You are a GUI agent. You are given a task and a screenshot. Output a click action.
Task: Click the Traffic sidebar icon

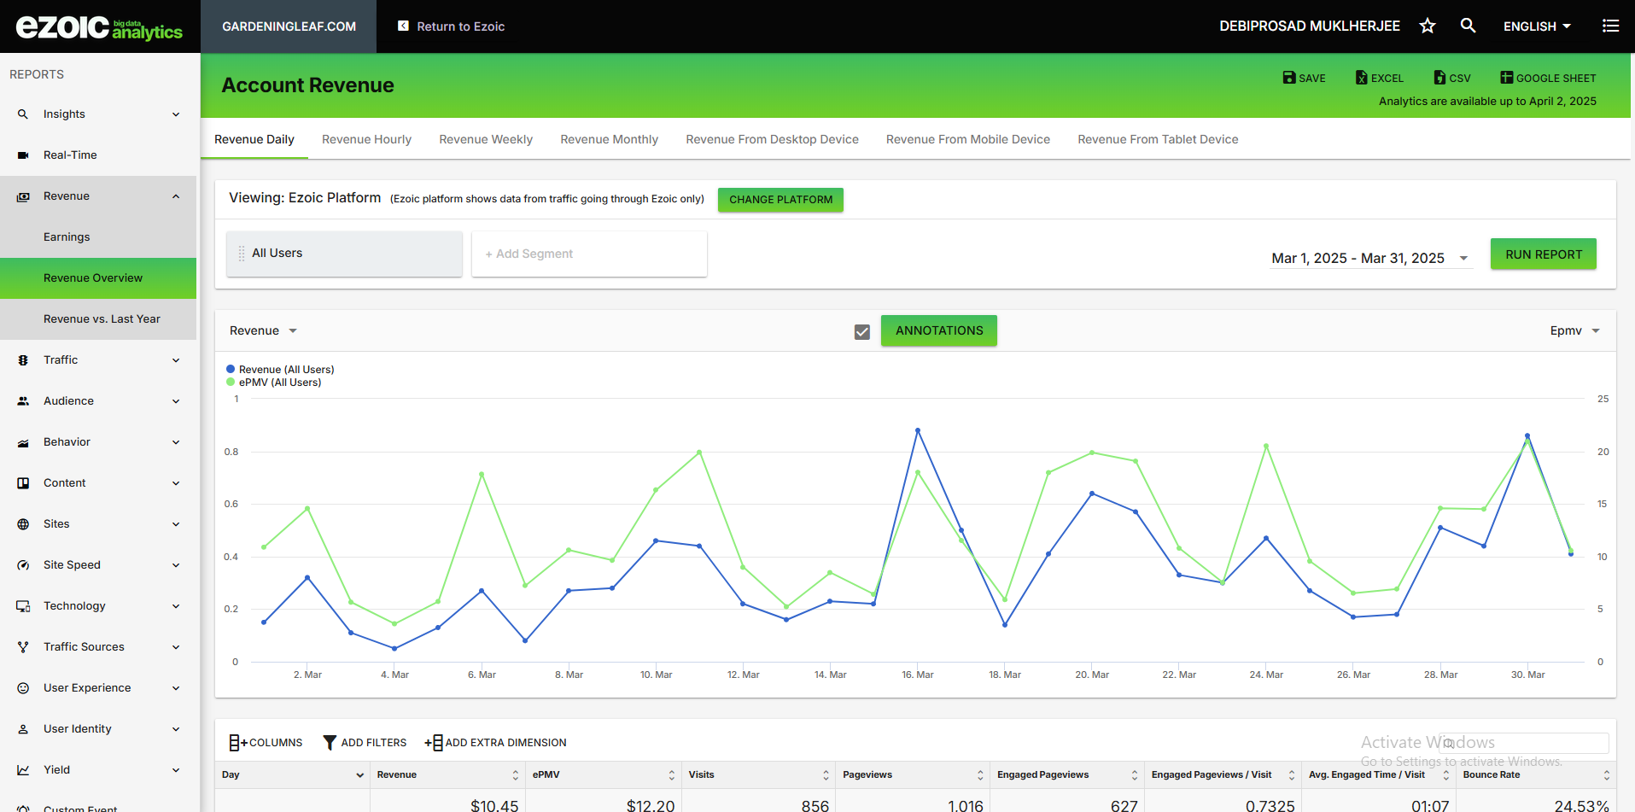coord(23,360)
